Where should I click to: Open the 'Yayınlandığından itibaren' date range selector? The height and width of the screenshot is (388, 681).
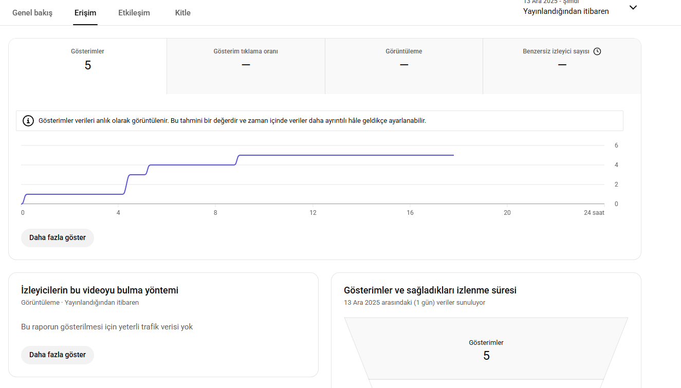click(566, 11)
